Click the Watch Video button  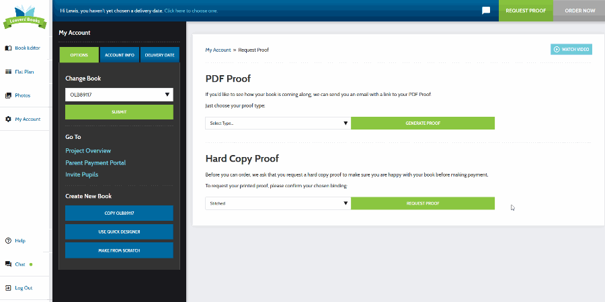pos(571,50)
